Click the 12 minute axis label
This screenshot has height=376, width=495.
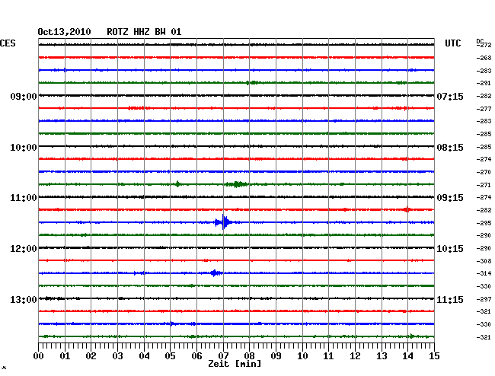pyautogui.click(x=355, y=356)
